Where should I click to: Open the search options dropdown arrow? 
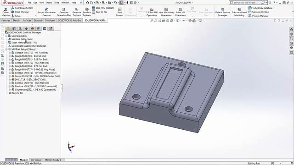(x=266, y=3)
